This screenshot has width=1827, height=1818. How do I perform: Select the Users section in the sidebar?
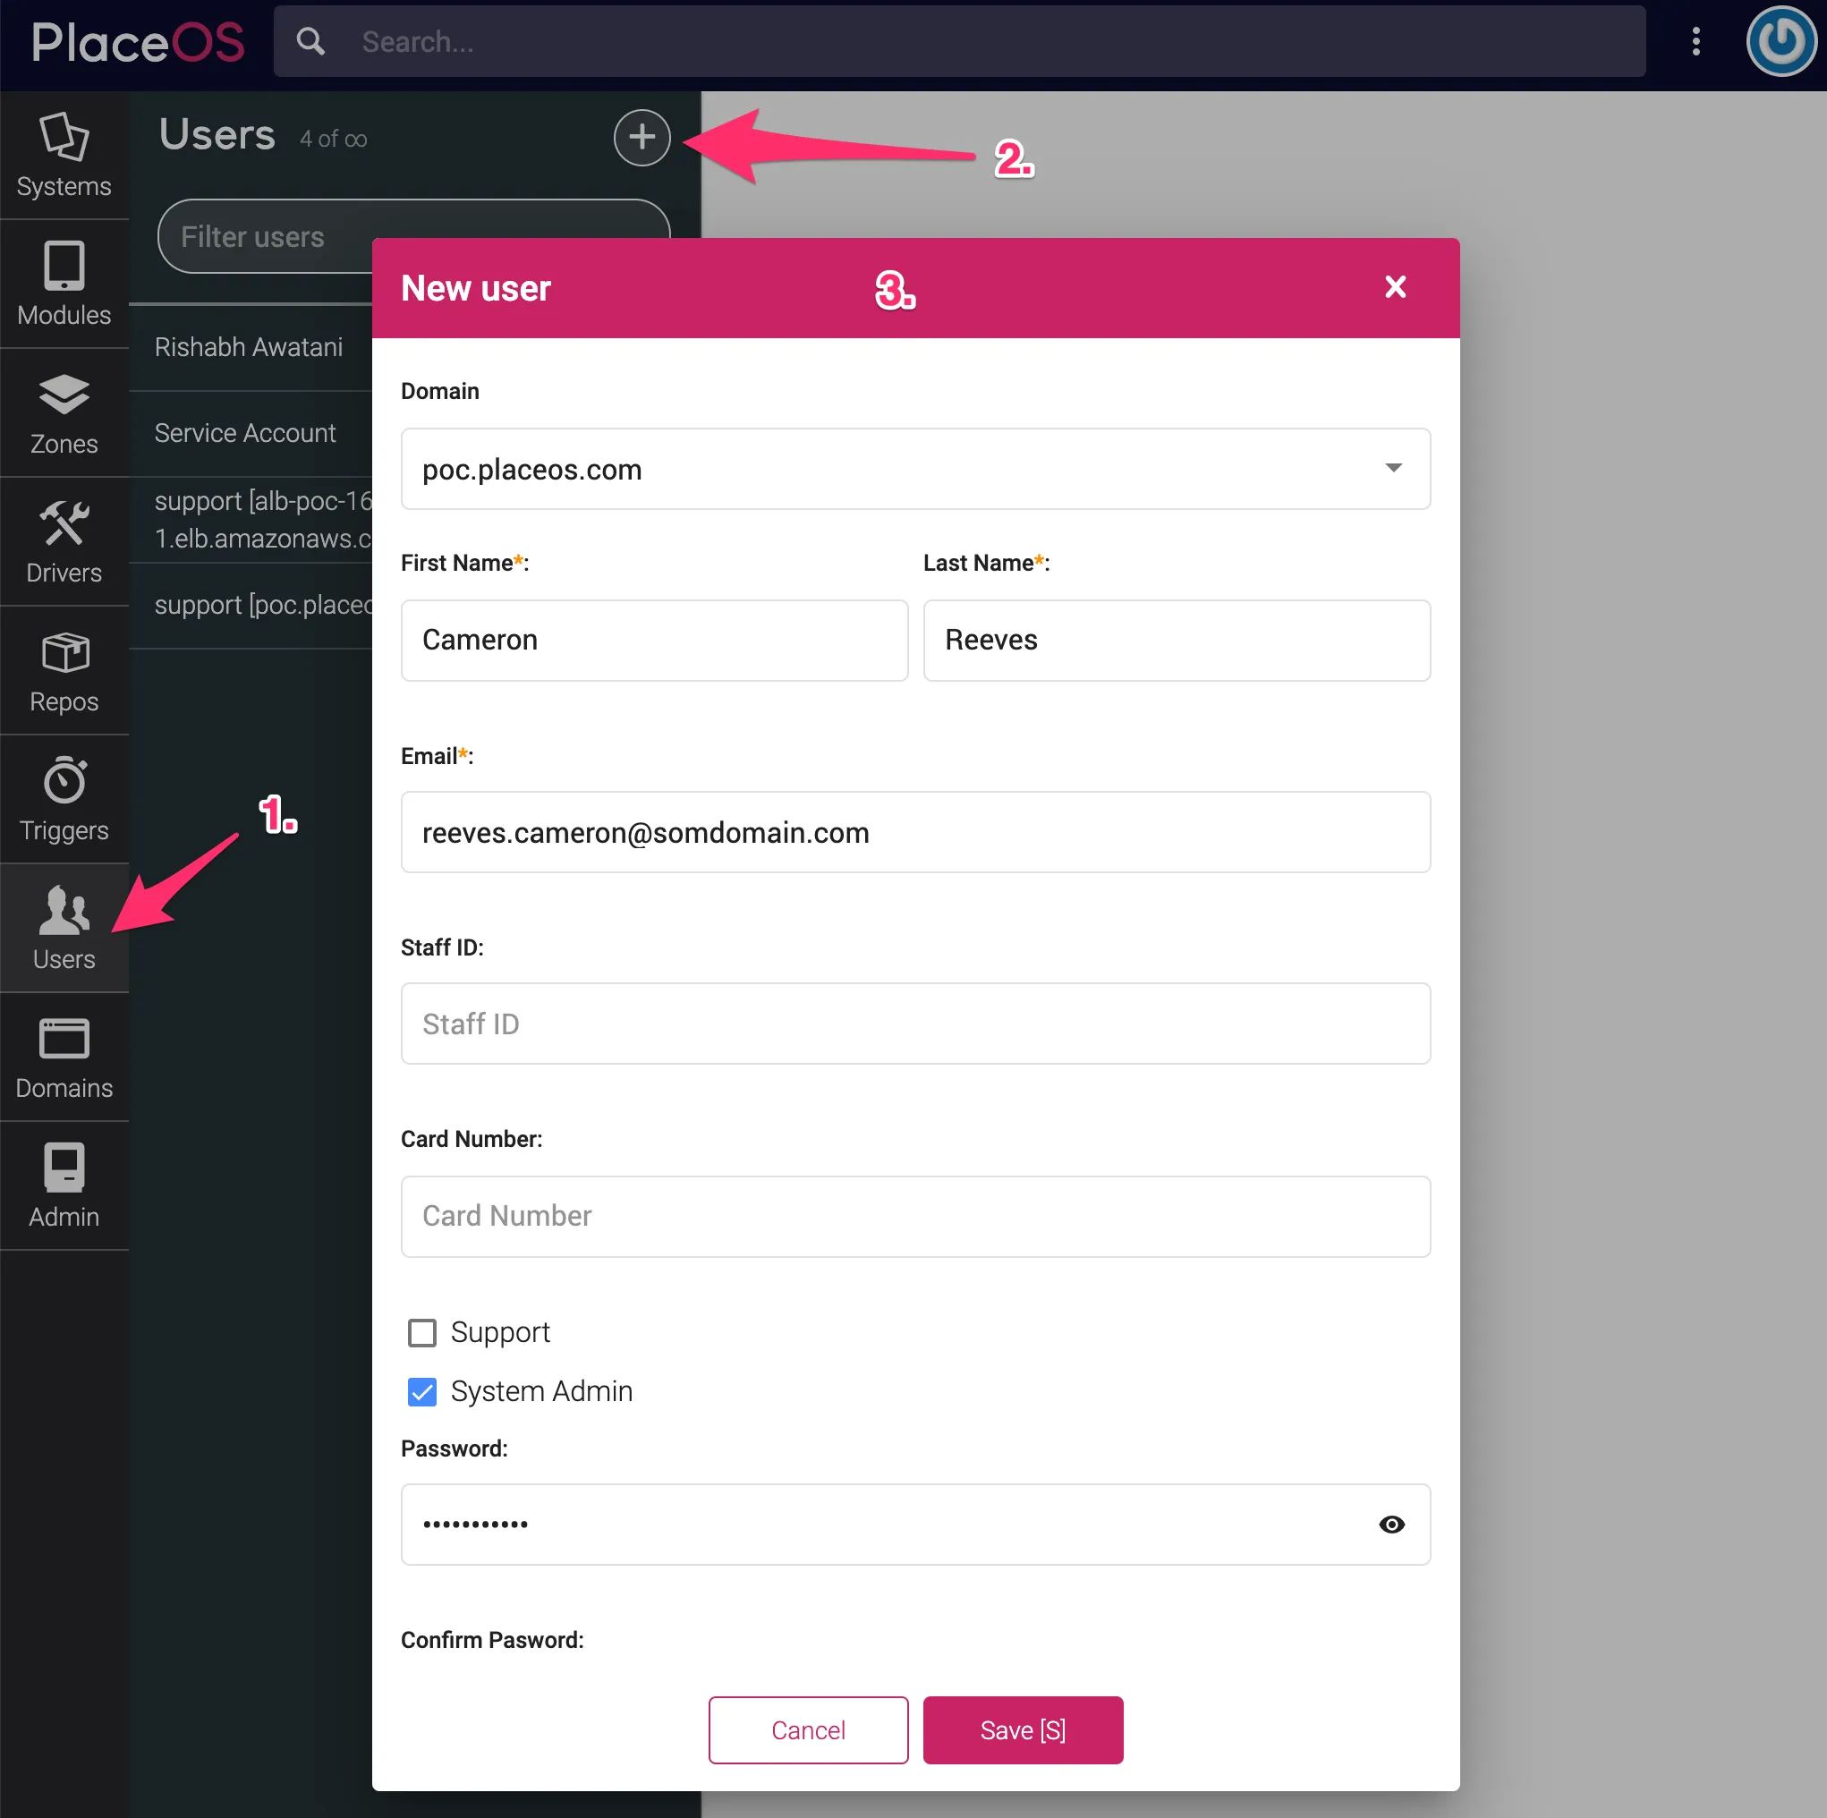click(64, 930)
